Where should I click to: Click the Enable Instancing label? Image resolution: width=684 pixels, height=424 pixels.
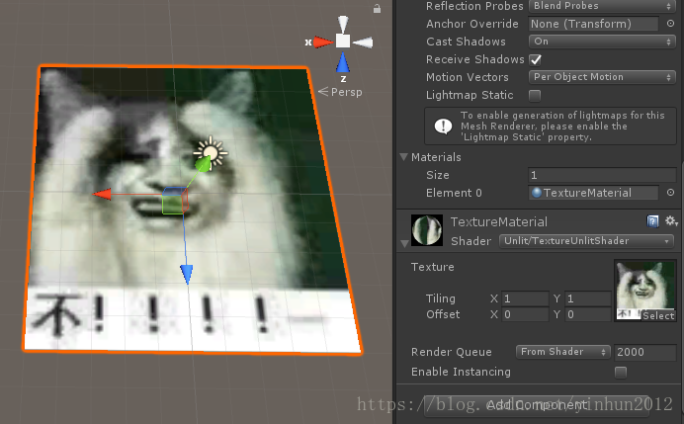pos(461,372)
